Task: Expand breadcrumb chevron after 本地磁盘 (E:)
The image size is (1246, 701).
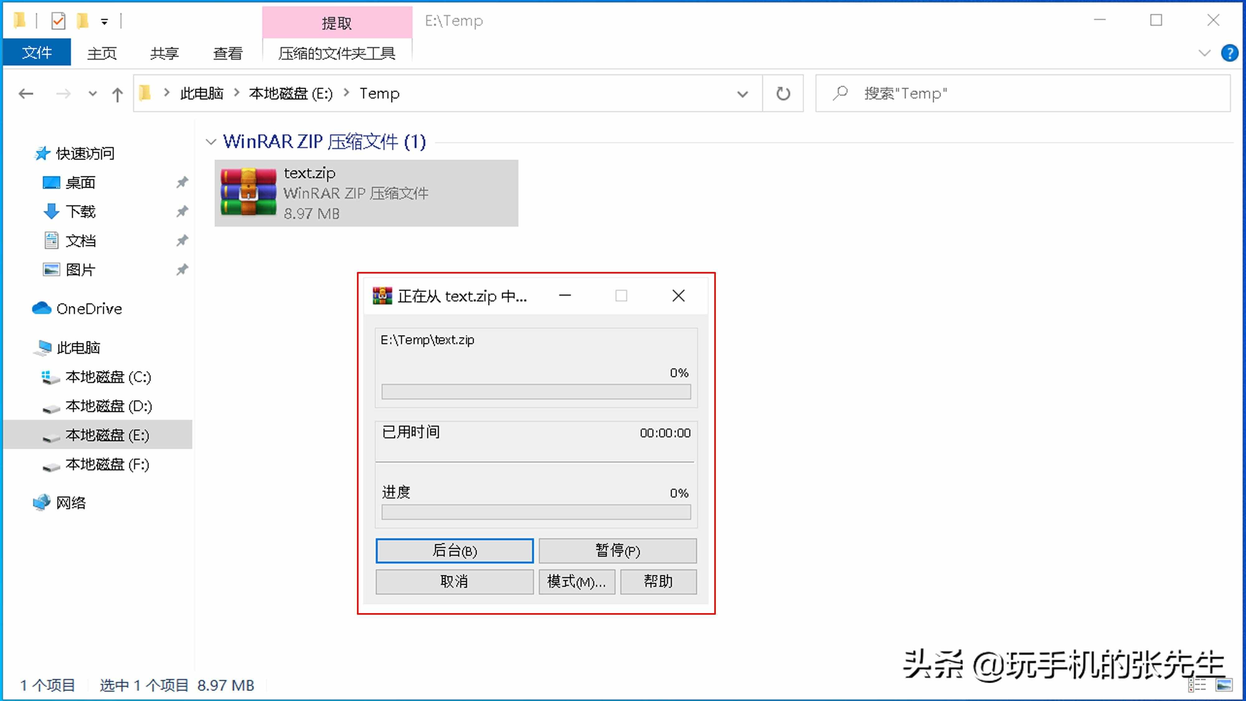Action: (346, 93)
